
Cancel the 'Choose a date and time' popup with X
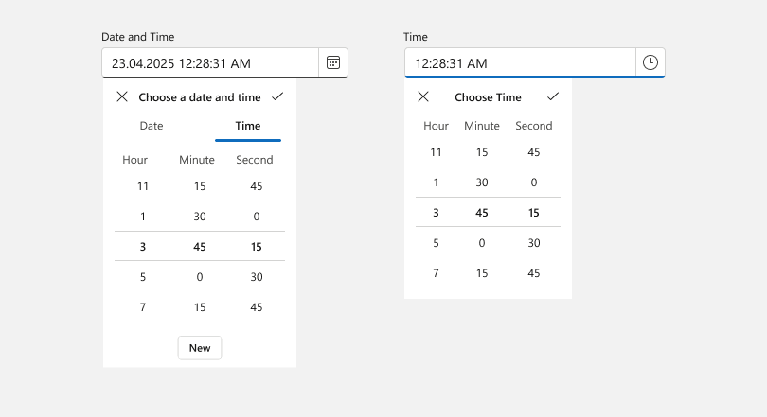122,96
